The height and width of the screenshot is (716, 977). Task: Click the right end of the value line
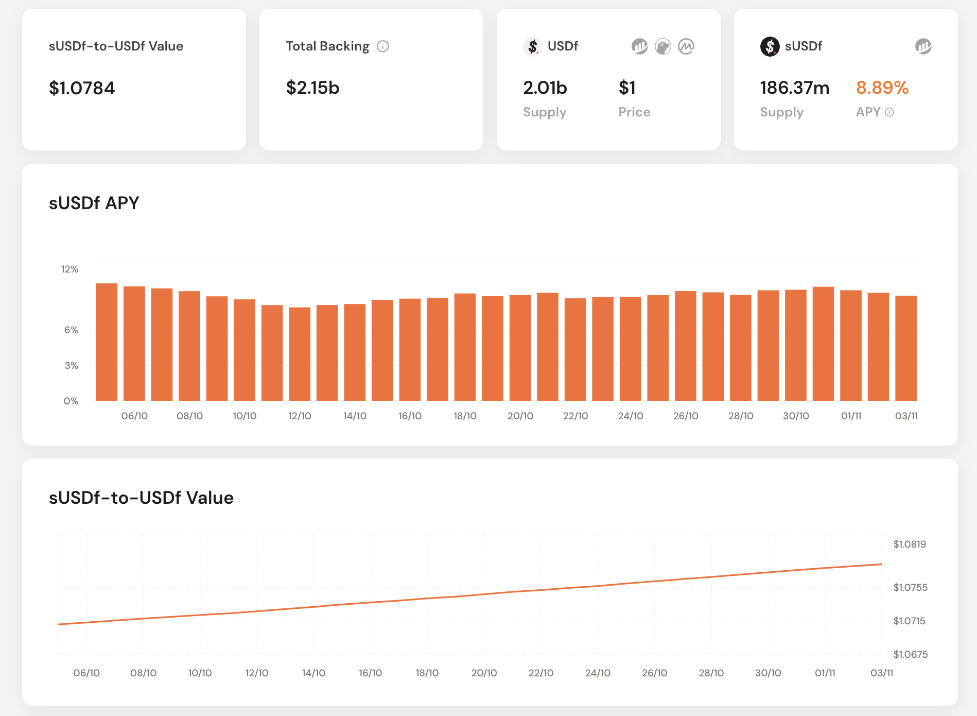[881, 565]
